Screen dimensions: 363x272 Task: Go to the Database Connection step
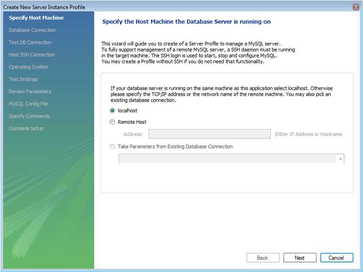(x=32, y=30)
